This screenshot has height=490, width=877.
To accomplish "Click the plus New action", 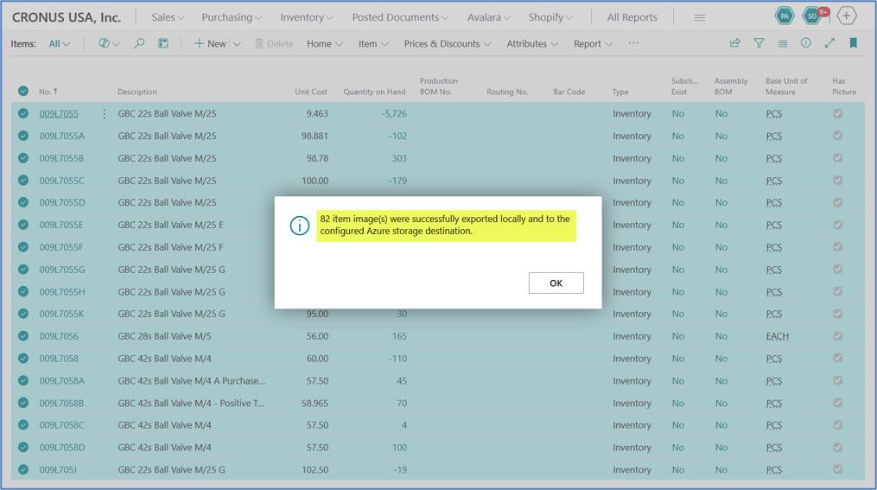I will pos(210,43).
